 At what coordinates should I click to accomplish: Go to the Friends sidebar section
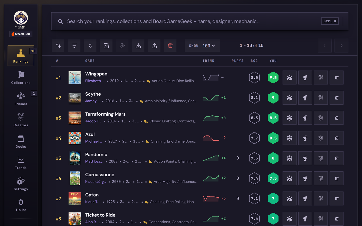[21, 99]
